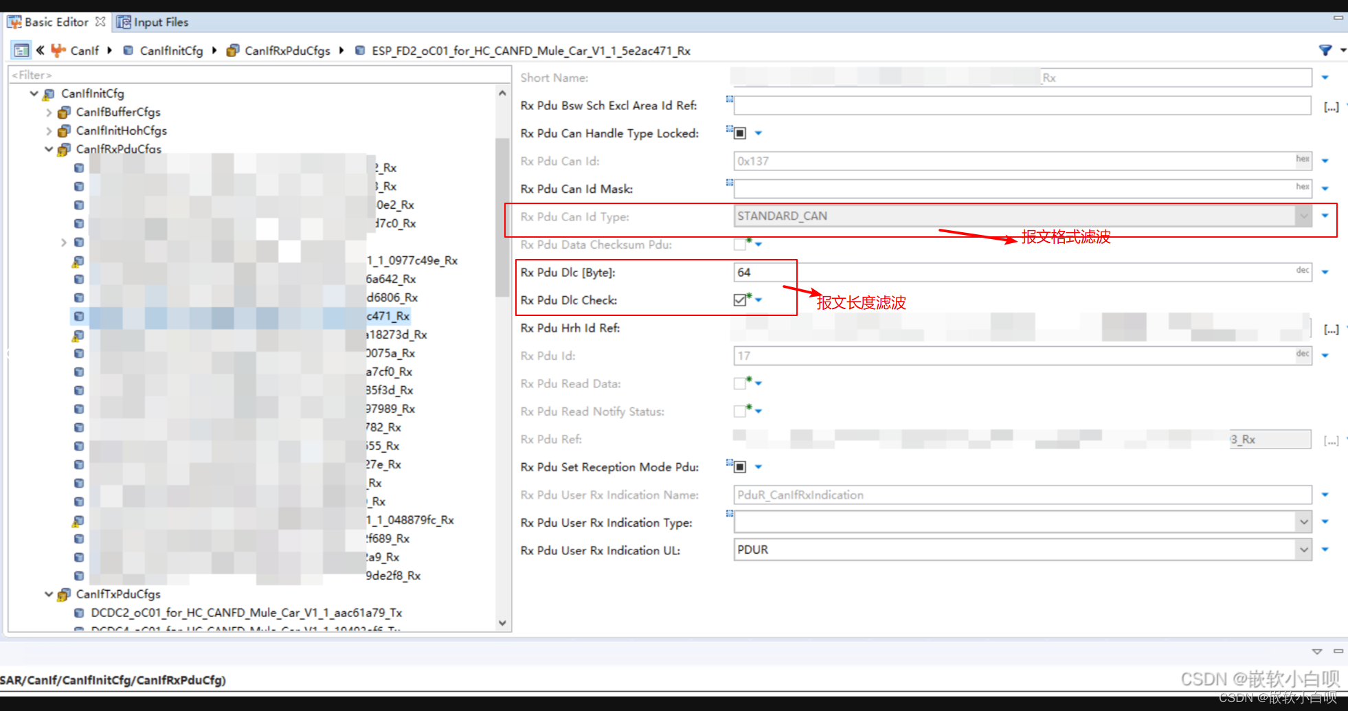This screenshot has height=711, width=1348.
Task: Uncheck the Rx Pdu Dlc Check checkbox
Action: click(739, 300)
